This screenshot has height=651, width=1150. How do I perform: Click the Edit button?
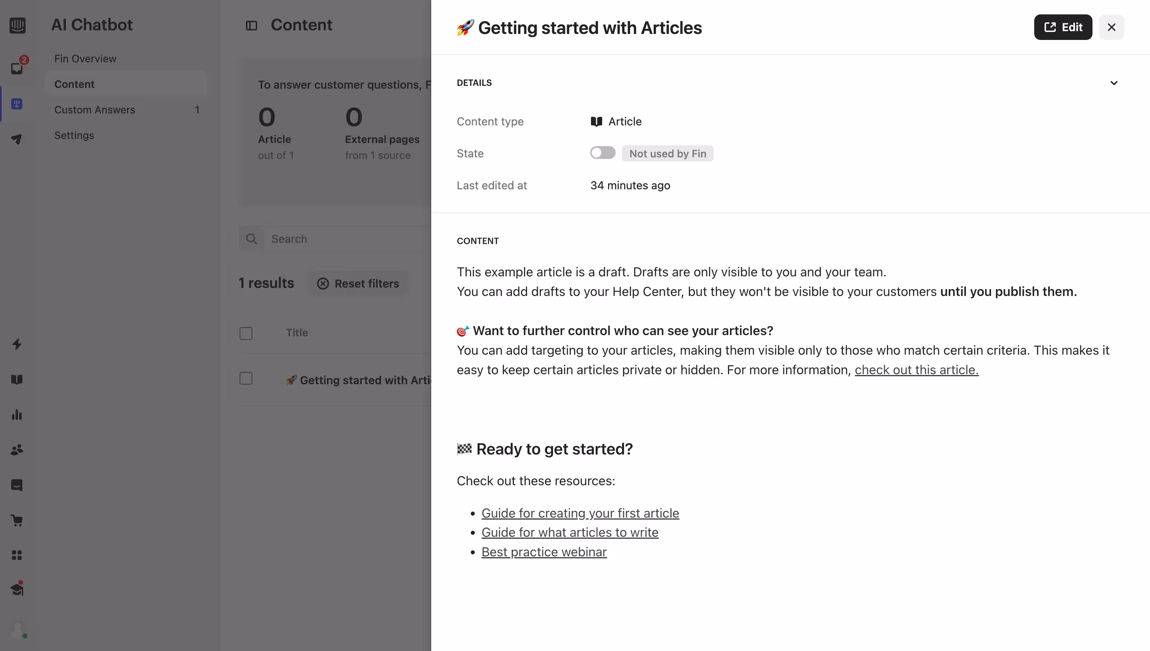point(1063,27)
